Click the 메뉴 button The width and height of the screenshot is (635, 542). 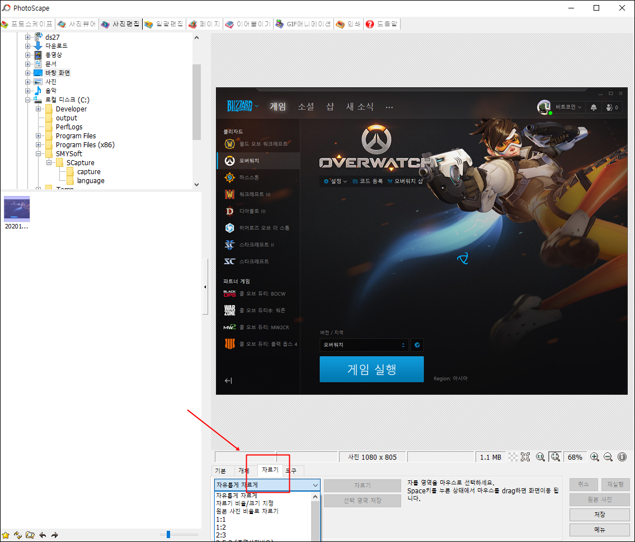600,530
